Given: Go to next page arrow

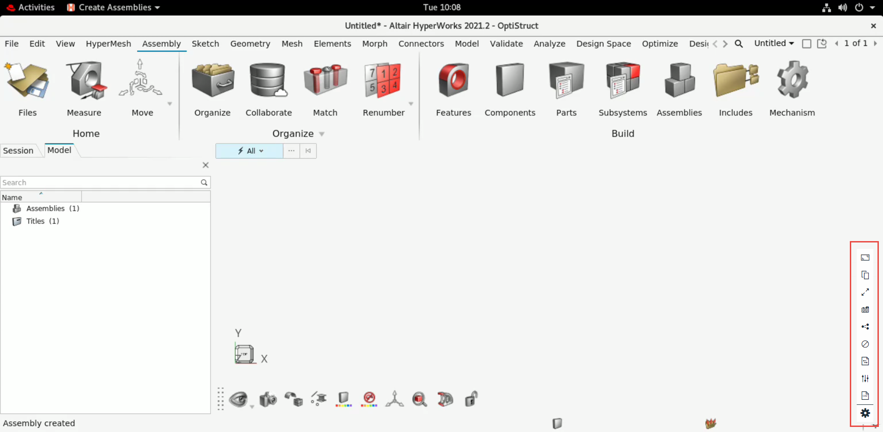Looking at the screenshot, I should (x=875, y=43).
